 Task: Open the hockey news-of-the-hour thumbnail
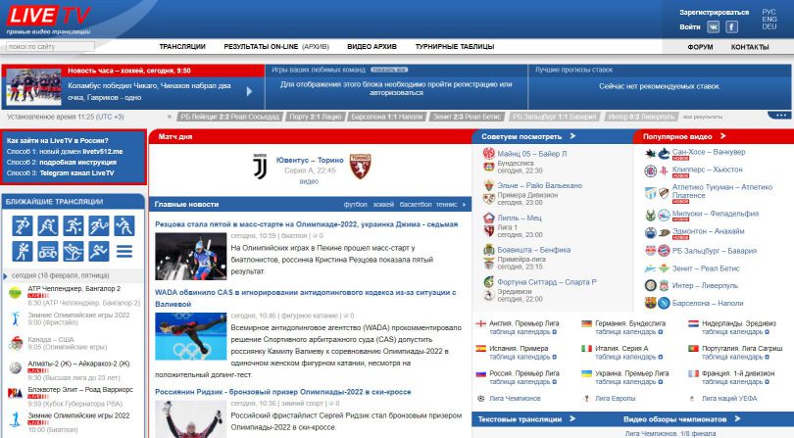(x=34, y=86)
